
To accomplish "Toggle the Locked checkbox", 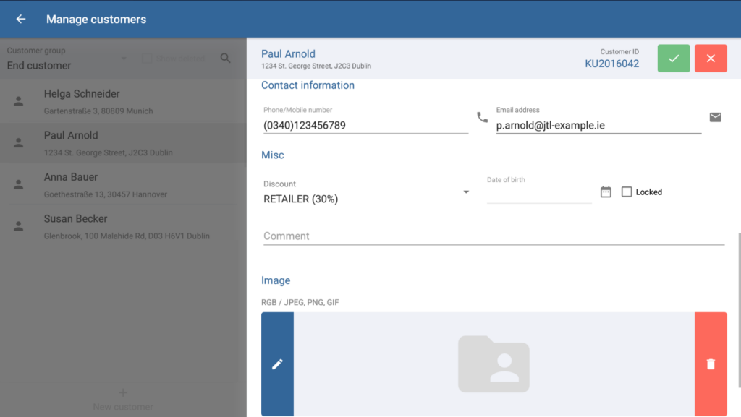I will (x=627, y=192).
